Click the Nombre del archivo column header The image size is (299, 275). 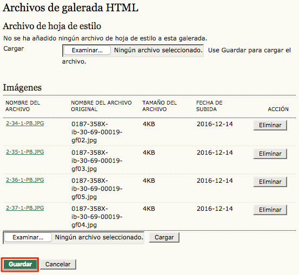click(23, 106)
